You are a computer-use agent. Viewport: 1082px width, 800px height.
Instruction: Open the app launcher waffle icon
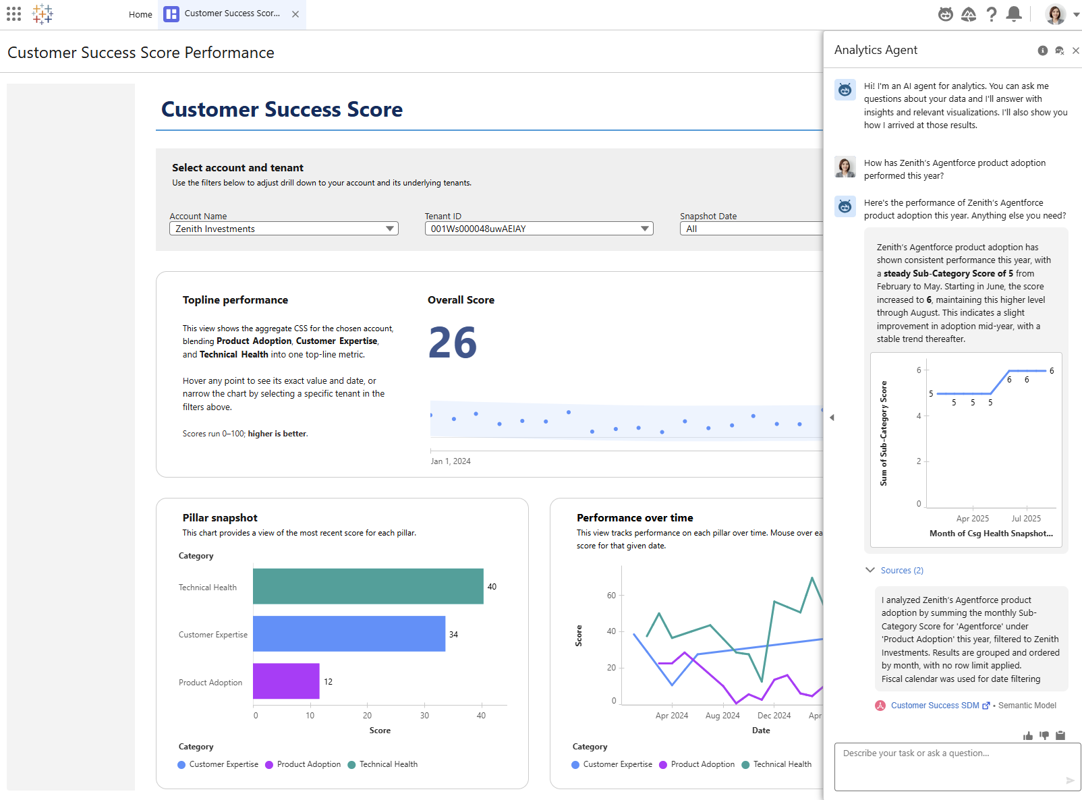(x=13, y=13)
